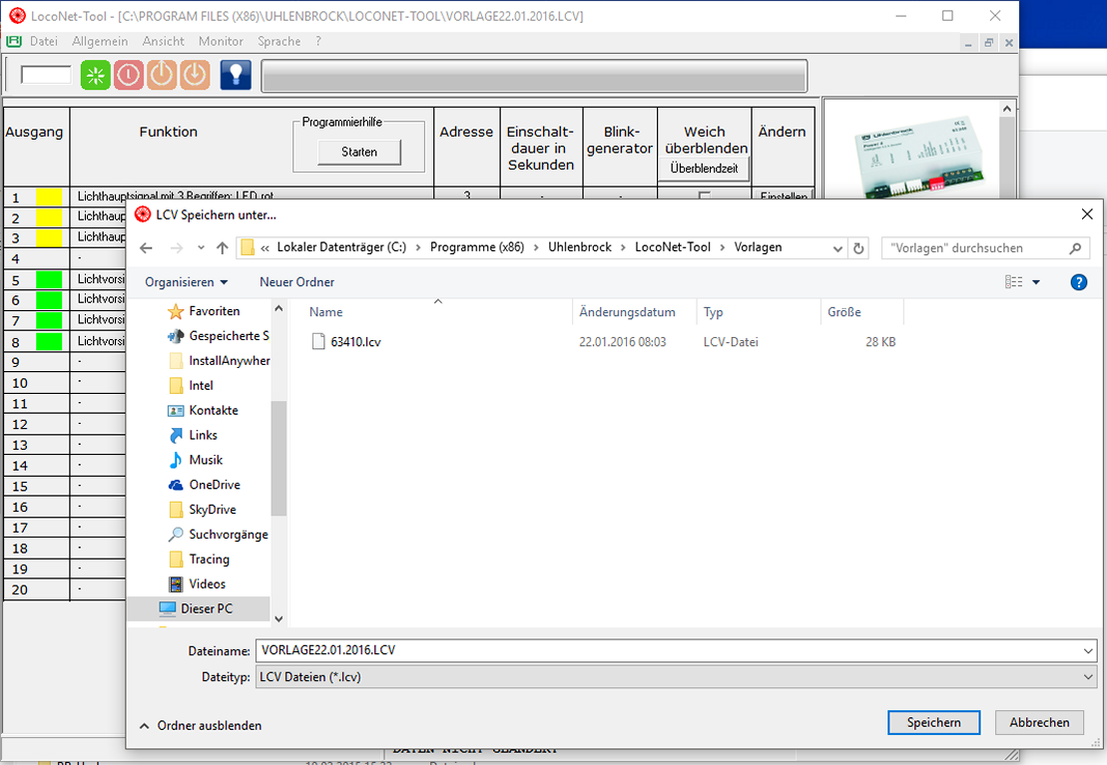Select OneDrive in the navigation pane
The width and height of the screenshot is (1107, 765).
[x=205, y=485]
